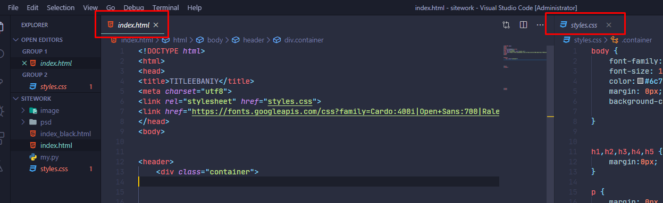
Task: Click the HTML5 icon on the index.html tab
Action: point(110,25)
